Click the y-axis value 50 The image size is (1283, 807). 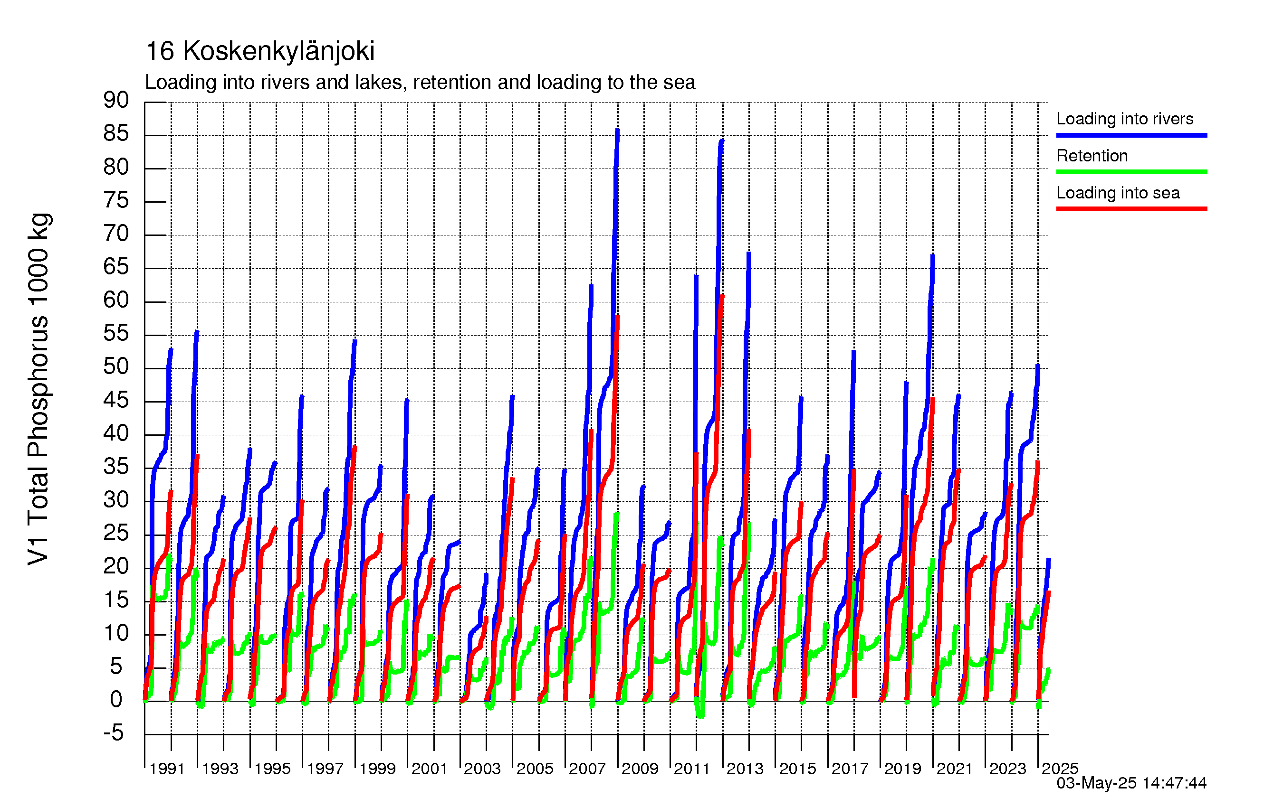116,367
